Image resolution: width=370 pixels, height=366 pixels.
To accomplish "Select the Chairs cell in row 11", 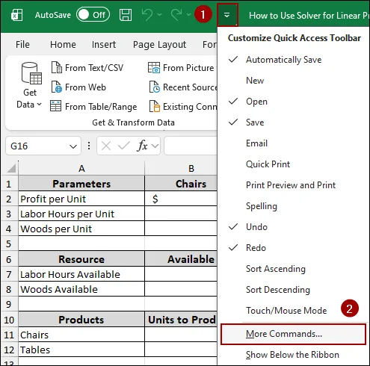I will click(x=81, y=335).
